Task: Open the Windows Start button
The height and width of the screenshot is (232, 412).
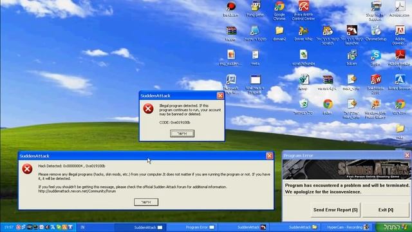Action: click(393, 227)
